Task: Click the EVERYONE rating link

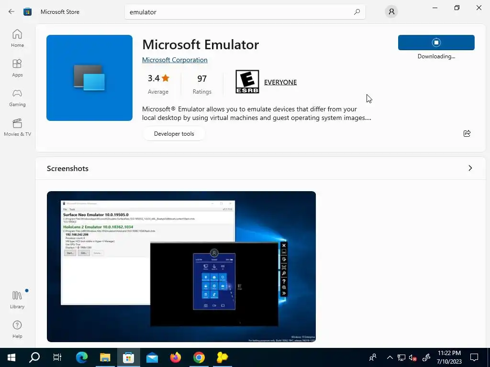Action: [x=280, y=82]
